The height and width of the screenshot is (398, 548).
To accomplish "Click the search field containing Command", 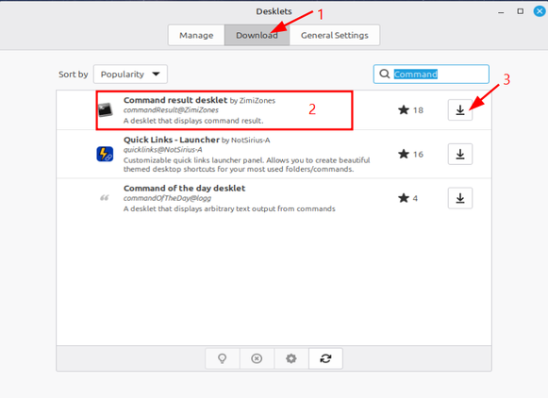I will [431, 75].
